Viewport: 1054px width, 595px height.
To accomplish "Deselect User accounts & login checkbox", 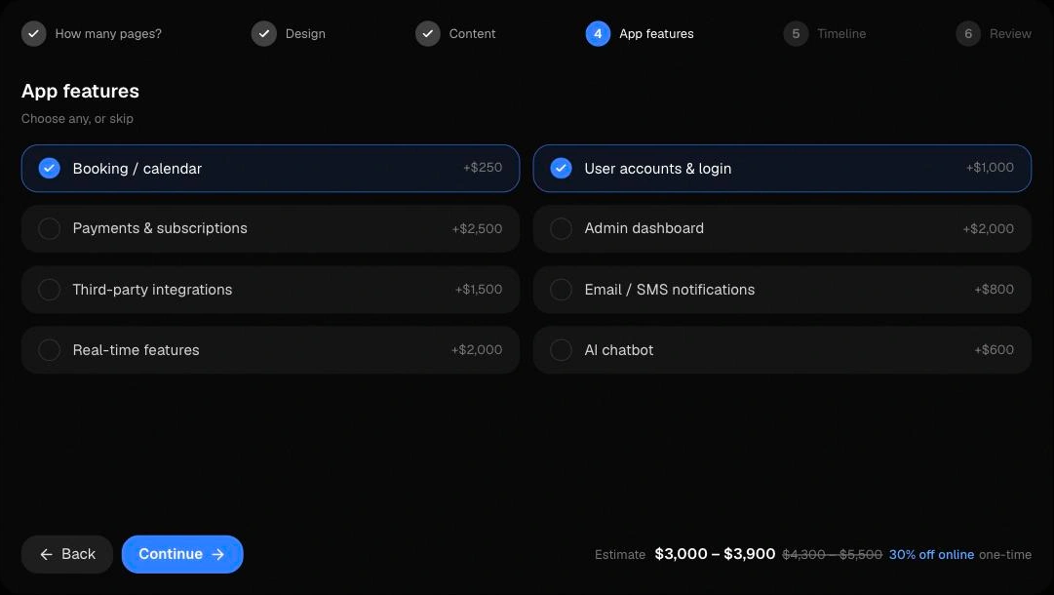I will click(x=561, y=168).
